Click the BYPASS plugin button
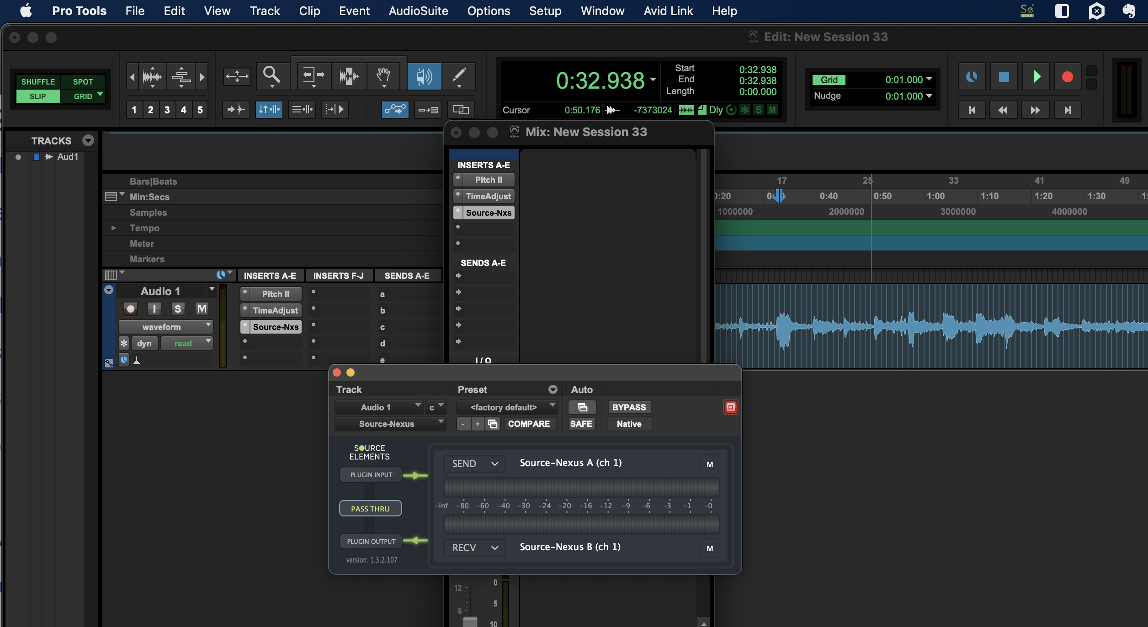1148x627 pixels. [629, 407]
